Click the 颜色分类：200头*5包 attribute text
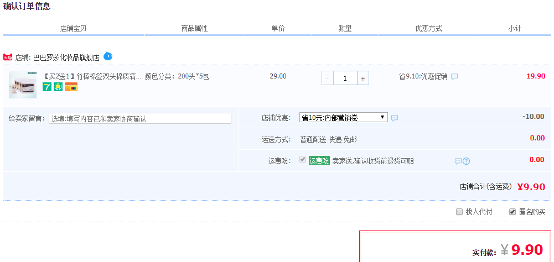Viewport: 554px width, 262px height. (x=177, y=76)
